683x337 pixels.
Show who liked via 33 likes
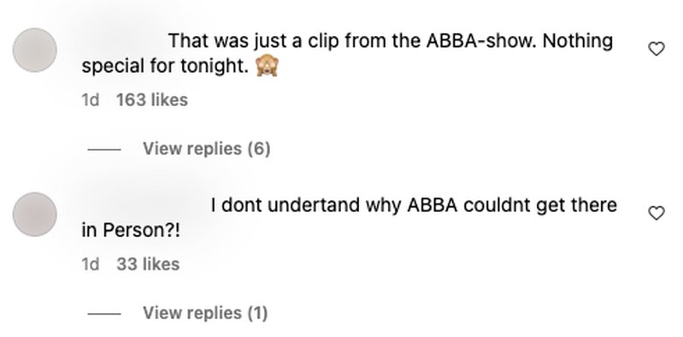pyautogui.click(x=148, y=264)
